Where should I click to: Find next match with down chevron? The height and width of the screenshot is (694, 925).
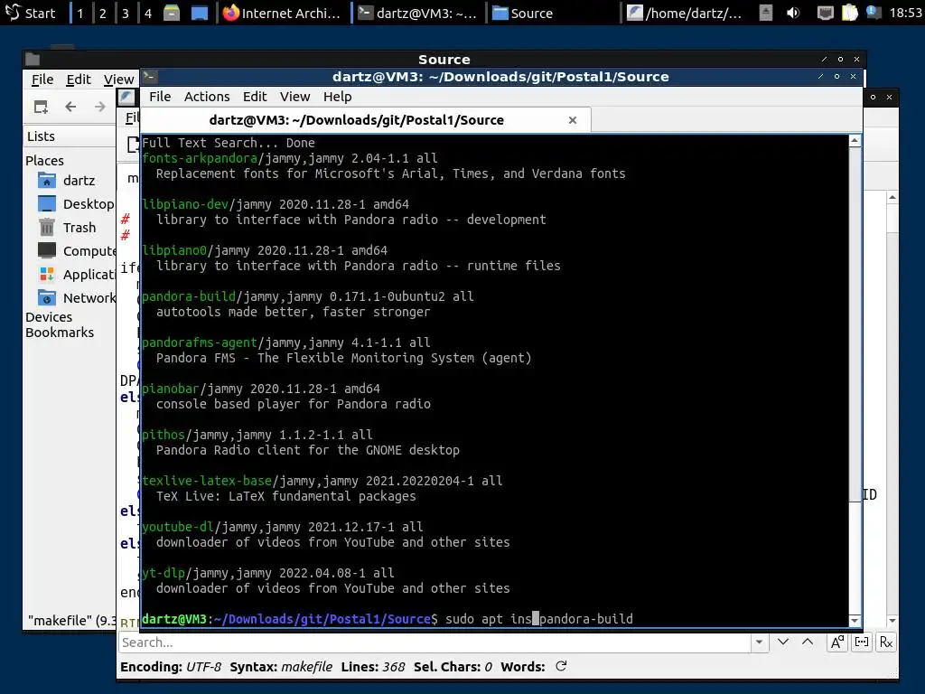[x=783, y=642]
